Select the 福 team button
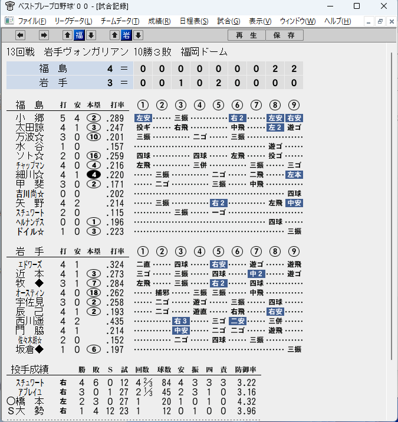 [80, 35]
